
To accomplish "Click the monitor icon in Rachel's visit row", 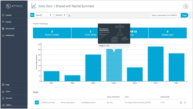I will point(181,103).
